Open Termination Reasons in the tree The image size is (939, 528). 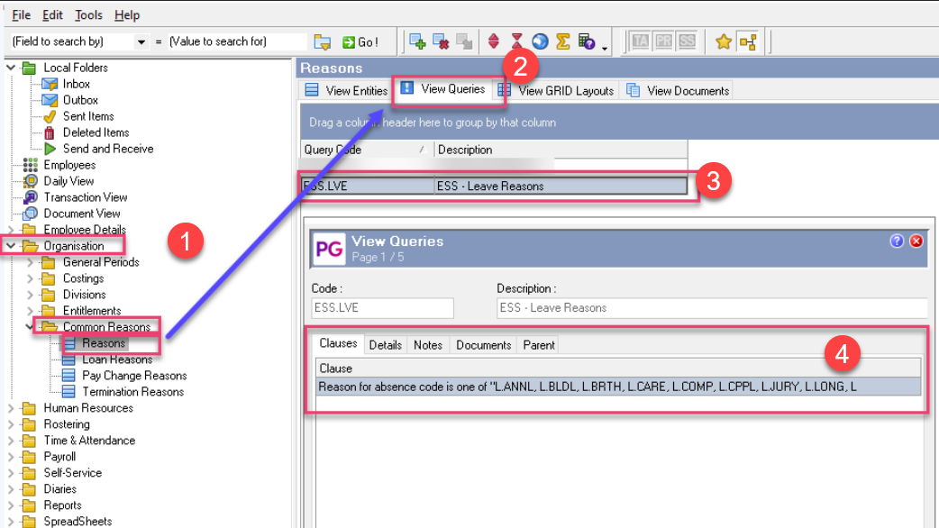click(132, 392)
